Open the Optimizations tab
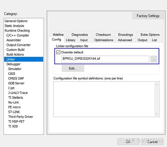This screenshot has width=167, height=147. coord(104,40)
